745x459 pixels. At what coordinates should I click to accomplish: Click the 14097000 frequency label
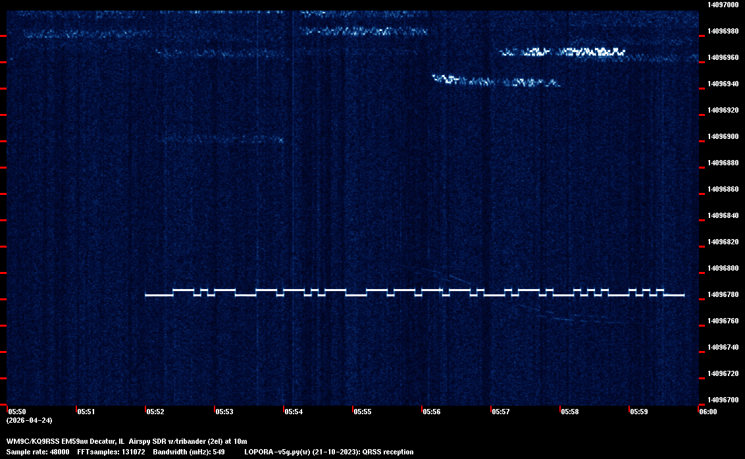(723, 5)
